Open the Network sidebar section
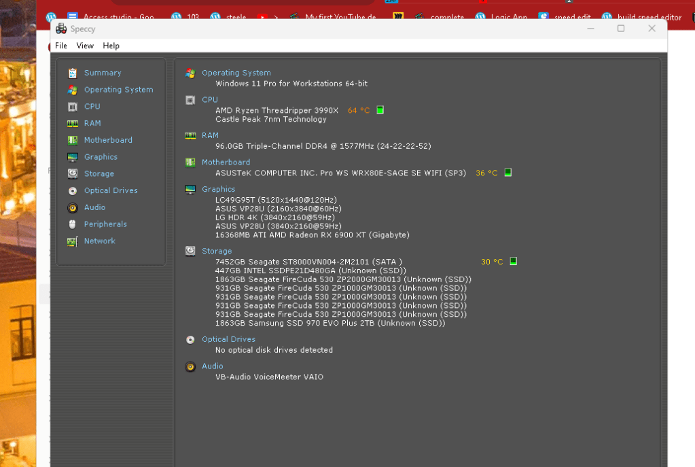The width and height of the screenshot is (695, 467). 100,241
